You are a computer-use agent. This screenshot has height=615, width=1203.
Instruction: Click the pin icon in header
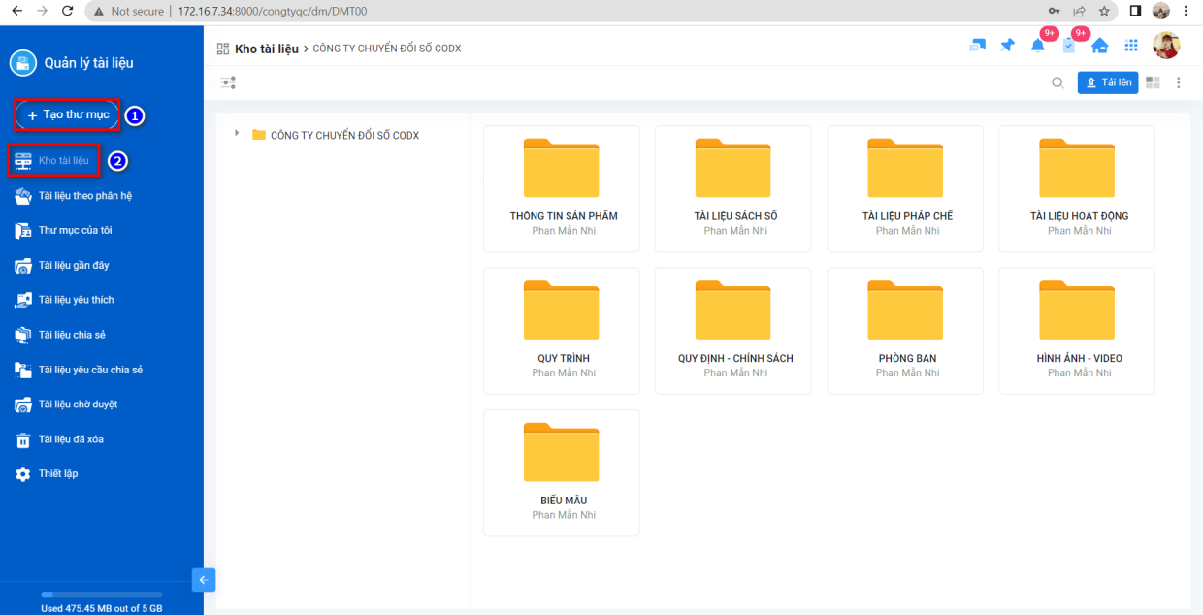1007,46
